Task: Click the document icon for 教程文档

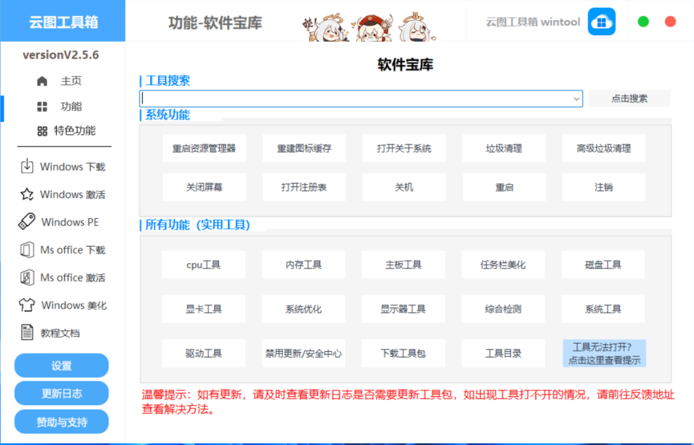Action: (27, 332)
